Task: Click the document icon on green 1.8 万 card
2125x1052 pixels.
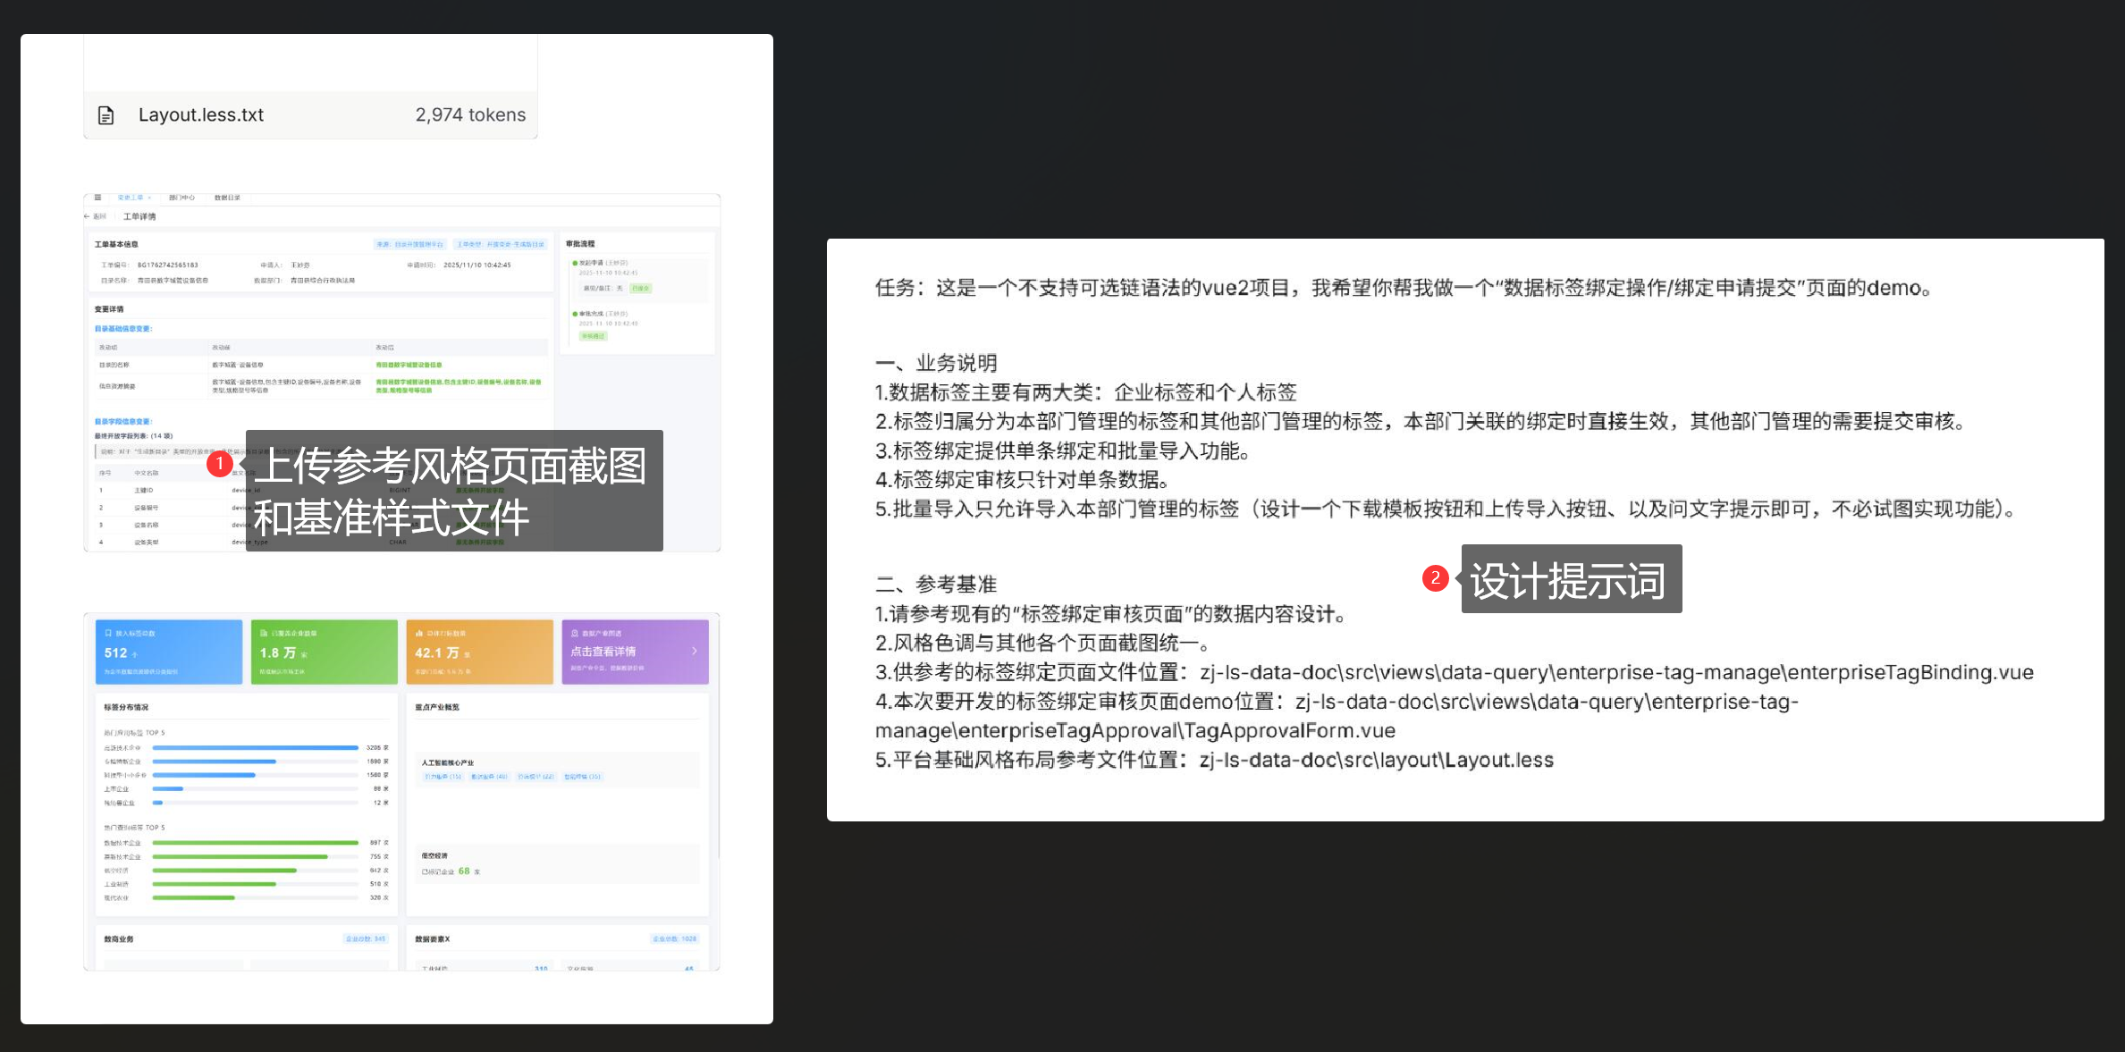Action: tap(263, 633)
